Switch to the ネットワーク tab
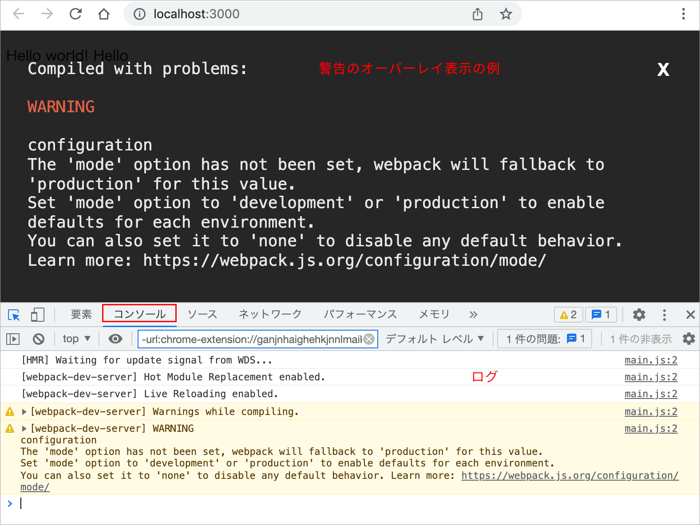This screenshot has width=700, height=525. 270,314
